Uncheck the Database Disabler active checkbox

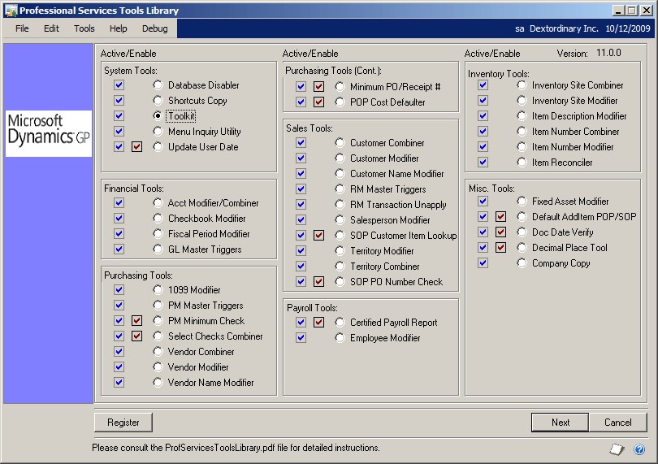(119, 85)
